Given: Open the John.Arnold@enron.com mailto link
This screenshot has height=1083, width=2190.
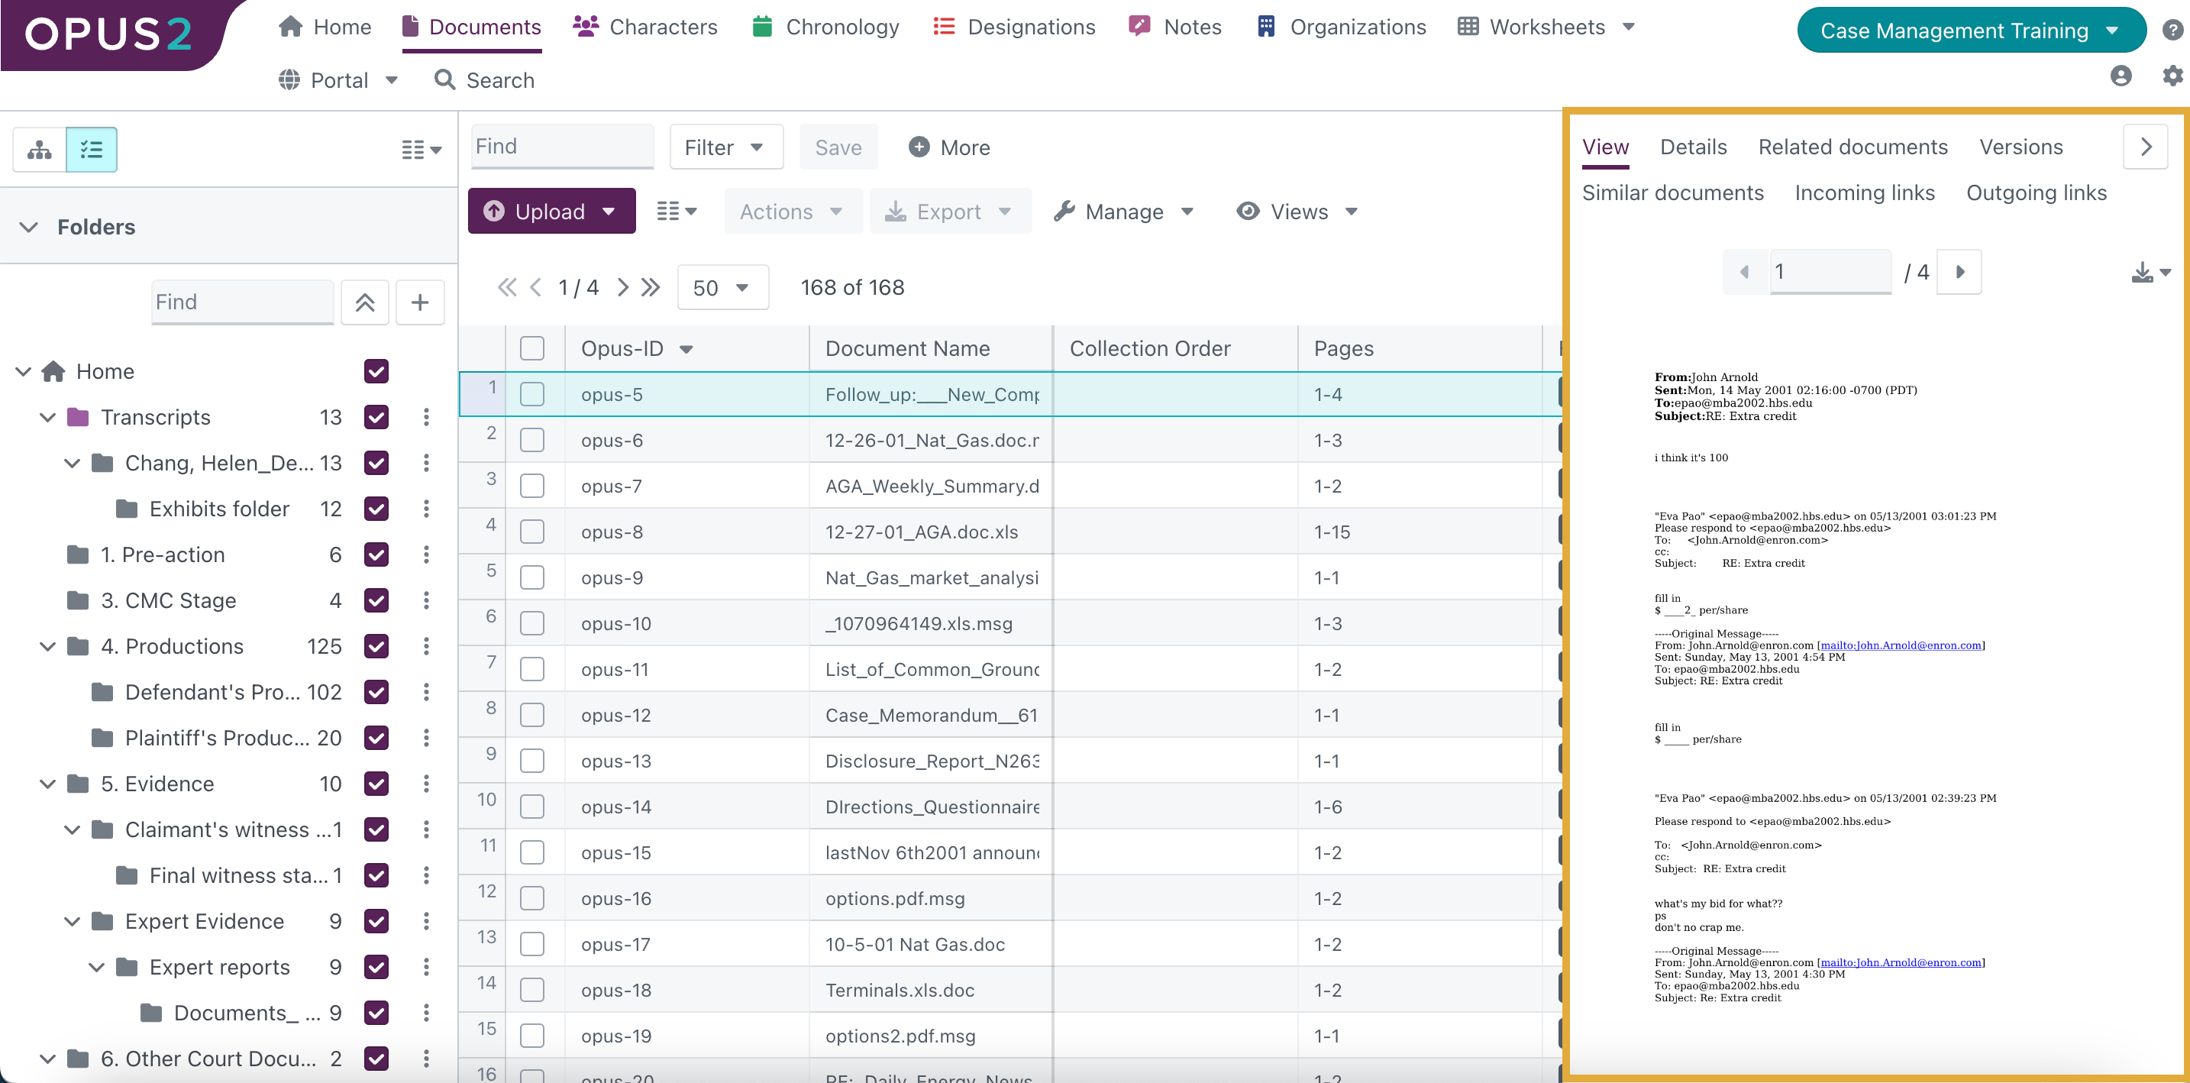Looking at the screenshot, I should tap(1900, 645).
